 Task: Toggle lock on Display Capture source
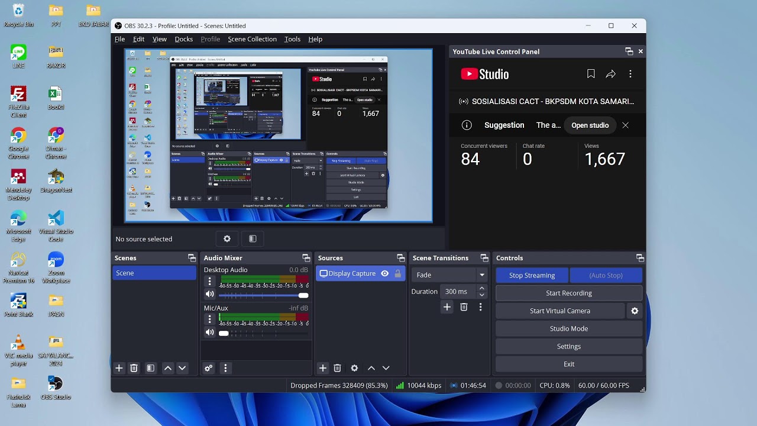398,273
